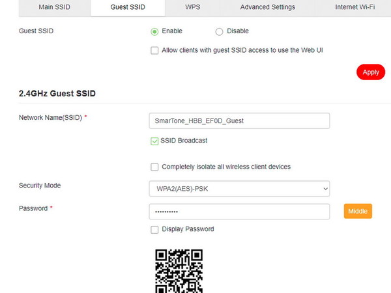Focus the Network Name SSID field
This screenshot has width=391, height=293.
click(x=239, y=121)
